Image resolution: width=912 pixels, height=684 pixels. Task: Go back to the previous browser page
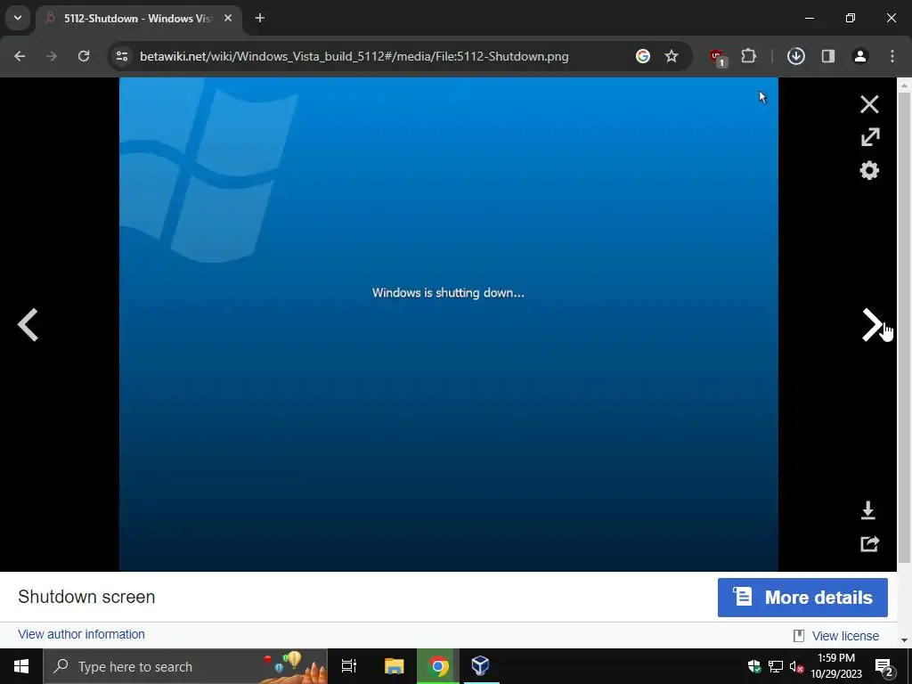(20, 56)
